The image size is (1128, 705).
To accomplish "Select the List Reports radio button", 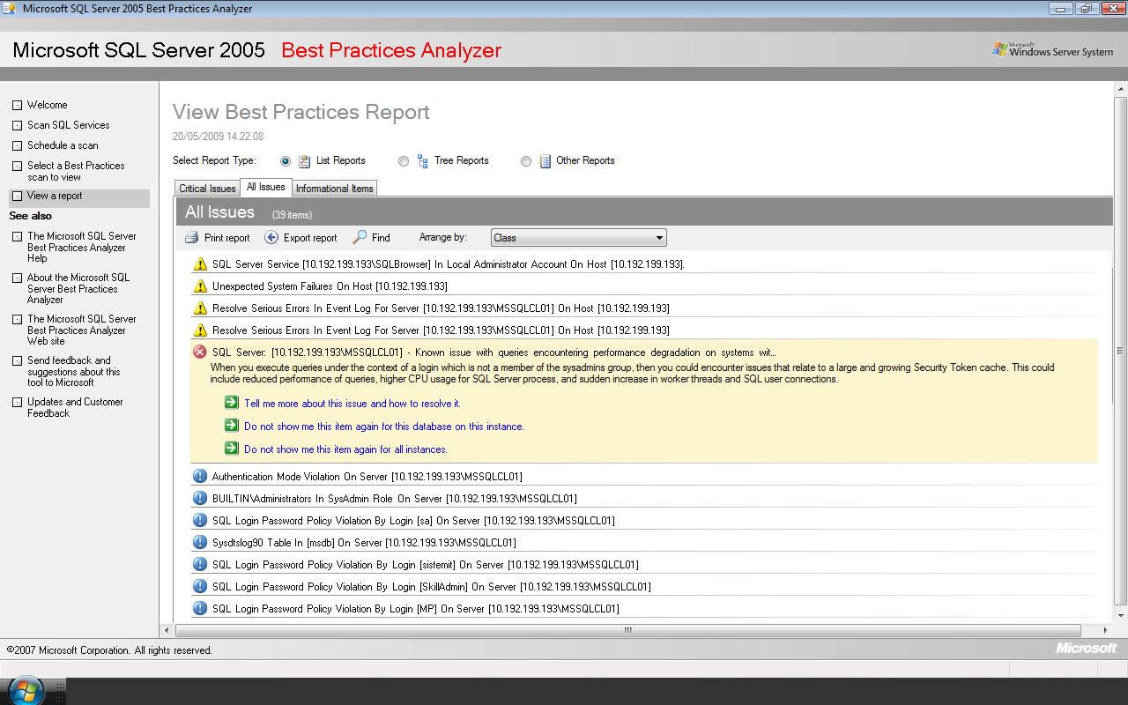I will click(286, 161).
